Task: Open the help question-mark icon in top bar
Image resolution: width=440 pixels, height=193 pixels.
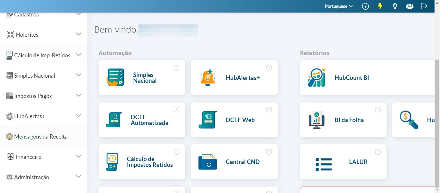Action: pos(365,6)
